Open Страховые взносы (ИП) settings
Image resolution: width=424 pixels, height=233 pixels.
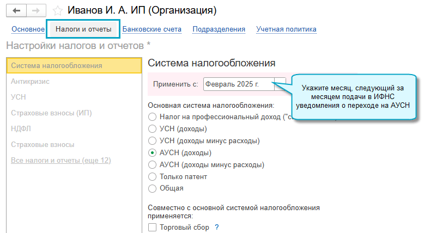click(51, 113)
